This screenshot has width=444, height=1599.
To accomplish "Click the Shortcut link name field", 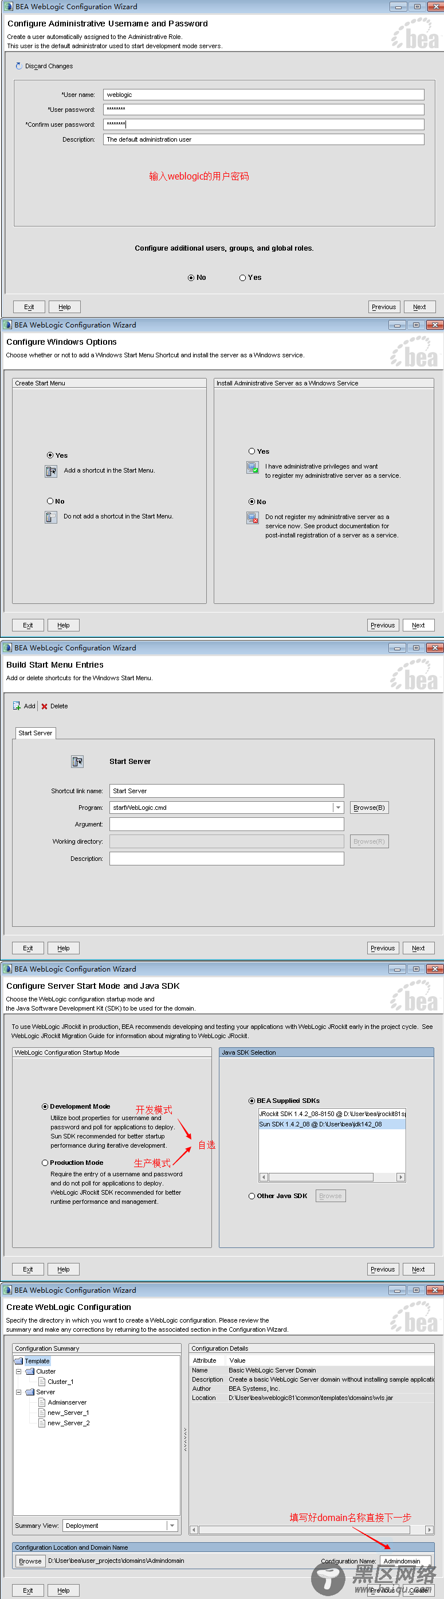I will [226, 791].
